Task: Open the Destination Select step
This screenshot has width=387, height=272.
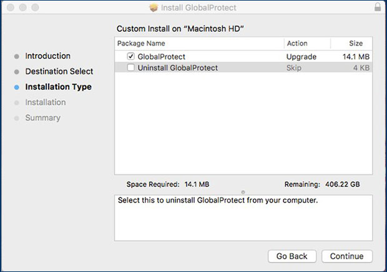Action: coord(59,71)
